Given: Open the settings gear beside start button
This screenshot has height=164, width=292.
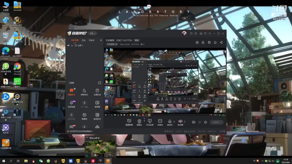Looking at the screenshot, I should pos(205,122).
